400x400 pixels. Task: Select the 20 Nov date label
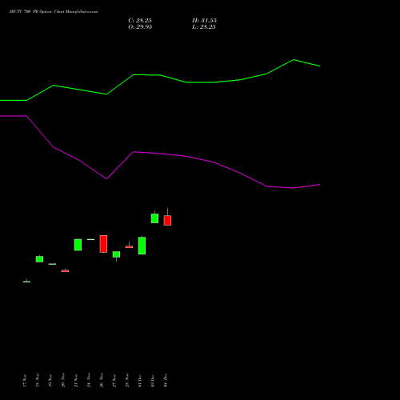click(x=63, y=380)
